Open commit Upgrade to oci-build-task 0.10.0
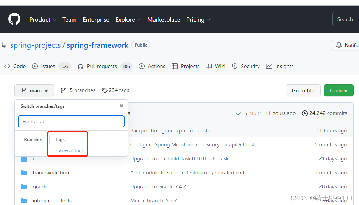Screen dimensions: 359x205 (179, 158)
